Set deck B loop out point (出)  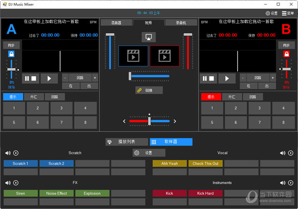[267, 86]
